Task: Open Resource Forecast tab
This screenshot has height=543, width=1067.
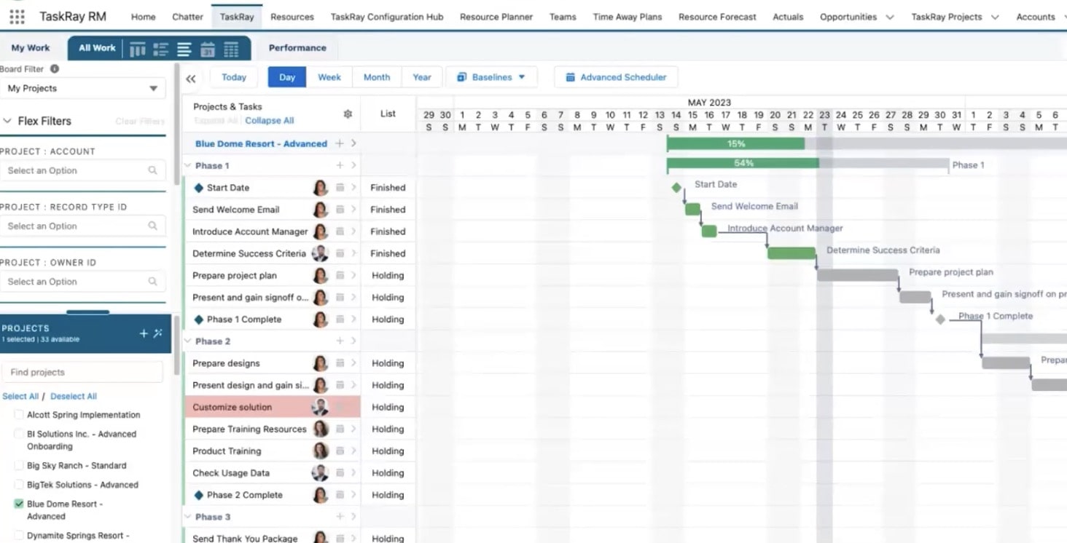Action: point(717,17)
